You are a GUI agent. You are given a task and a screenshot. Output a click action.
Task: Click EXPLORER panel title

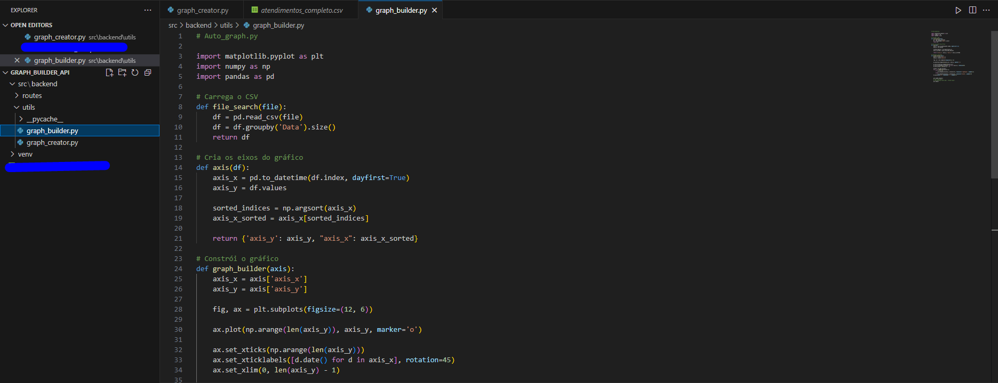coord(24,10)
